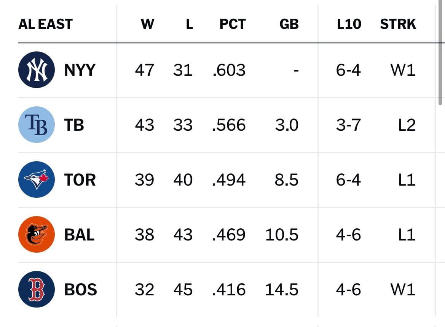This screenshot has width=445, height=327.
Task: Sort standings by W column header
Action: click(148, 24)
